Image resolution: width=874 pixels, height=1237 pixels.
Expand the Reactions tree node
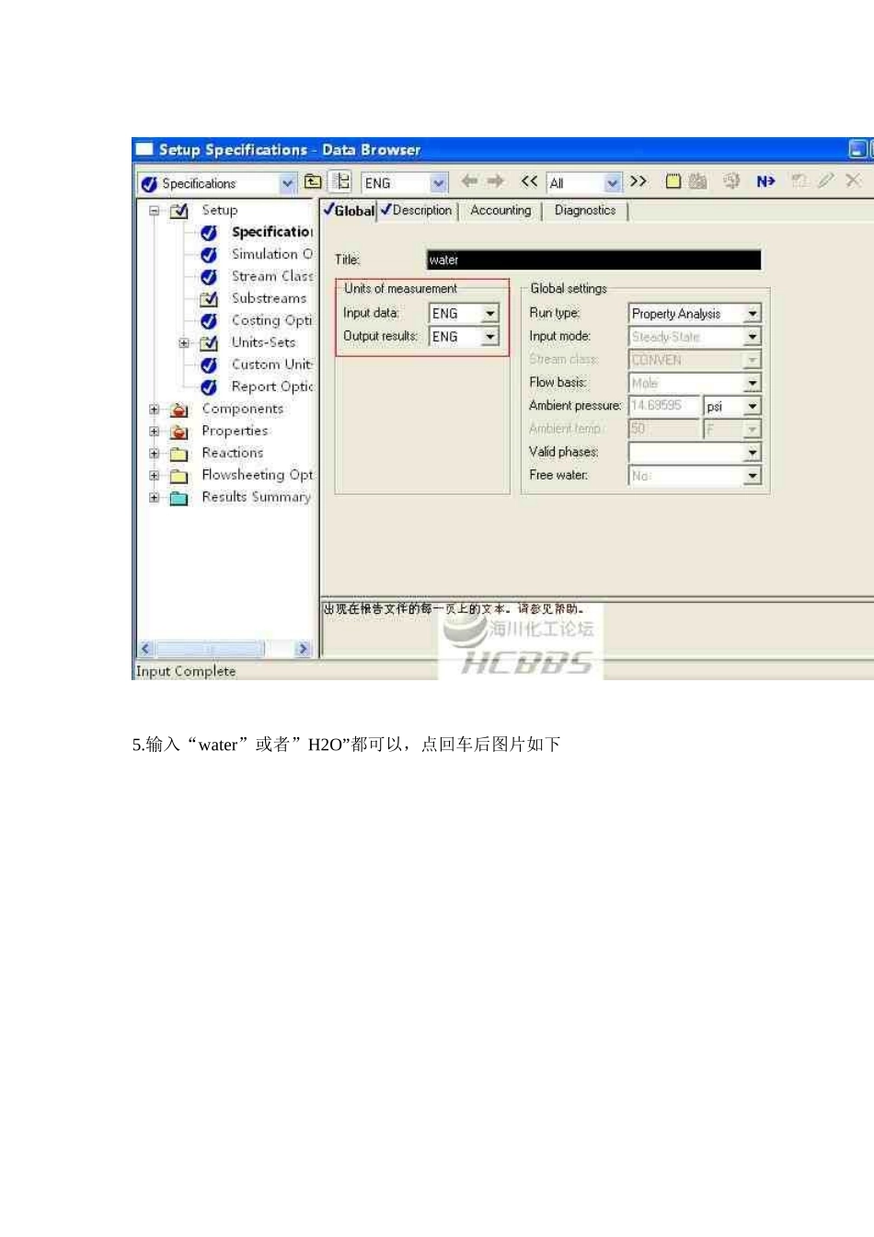pyautogui.click(x=154, y=454)
